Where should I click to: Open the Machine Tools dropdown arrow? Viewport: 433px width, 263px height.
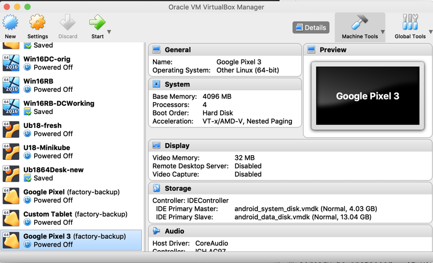pyautogui.click(x=382, y=32)
